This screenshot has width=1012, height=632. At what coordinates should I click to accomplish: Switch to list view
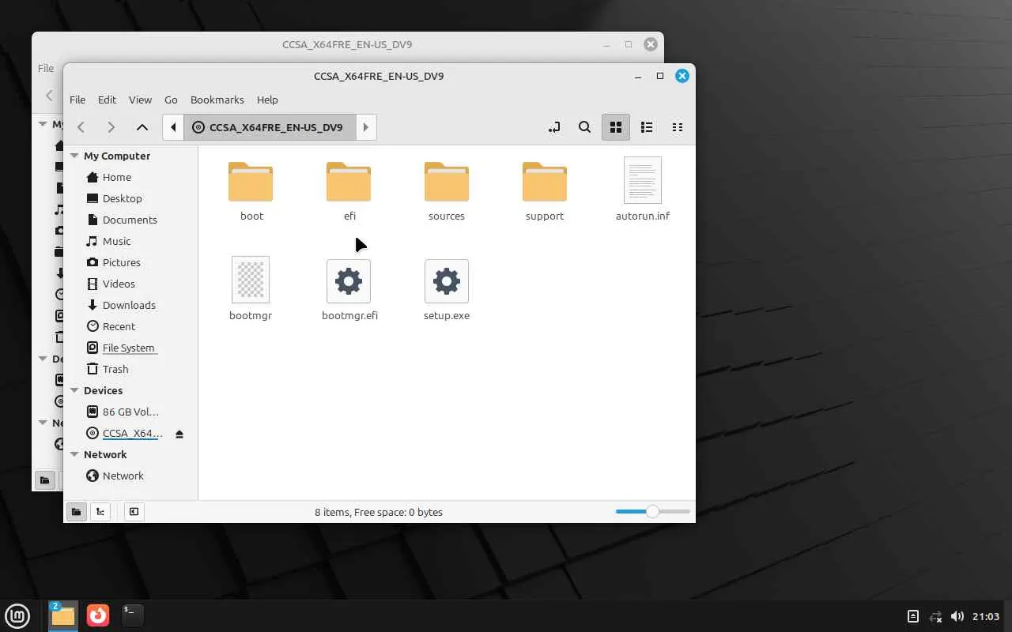tap(647, 127)
